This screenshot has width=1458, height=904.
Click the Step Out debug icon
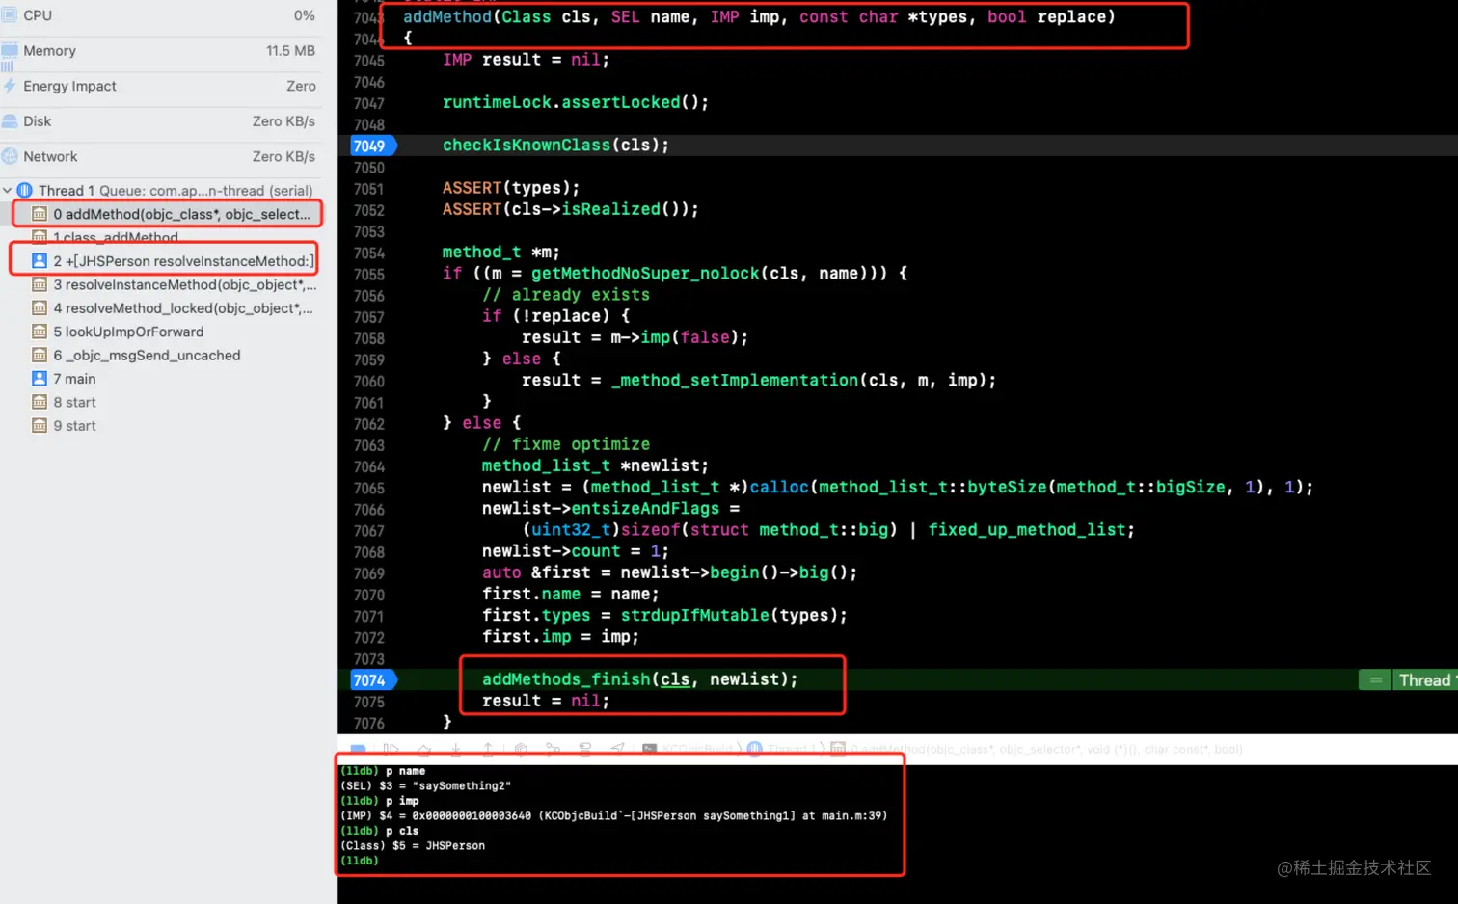click(488, 749)
